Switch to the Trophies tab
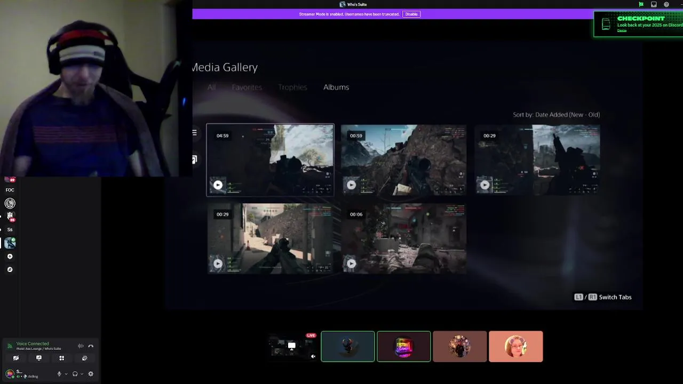 [292, 87]
